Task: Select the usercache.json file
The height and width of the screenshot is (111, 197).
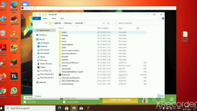Action: (68, 84)
